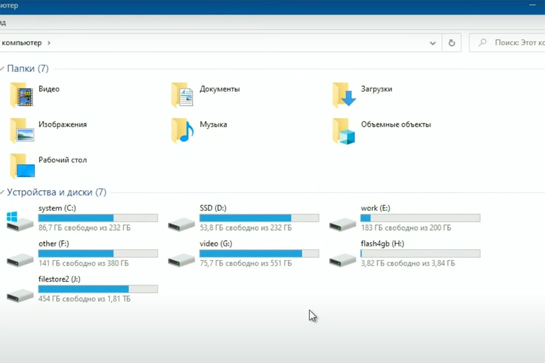Click the Документы folder label
The image size is (545, 363).
tap(220, 89)
